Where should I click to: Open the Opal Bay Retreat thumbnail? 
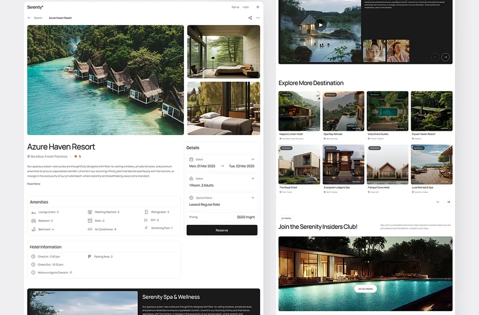(343, 111)
